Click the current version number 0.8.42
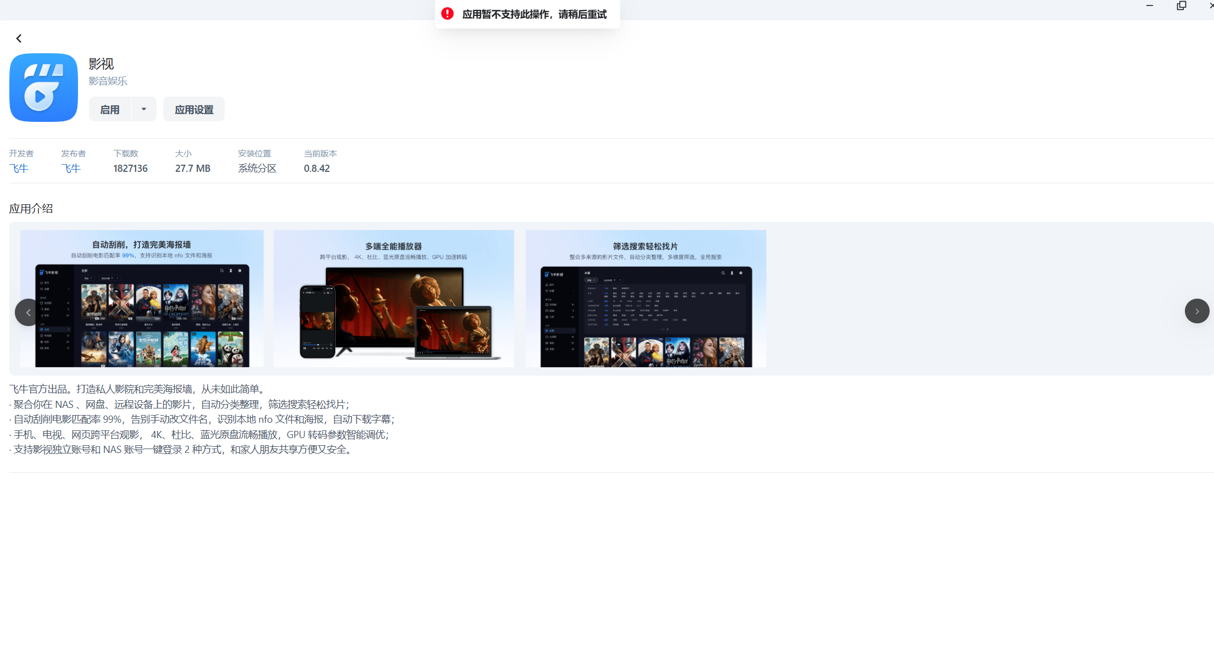 click(x=317, y=169)
